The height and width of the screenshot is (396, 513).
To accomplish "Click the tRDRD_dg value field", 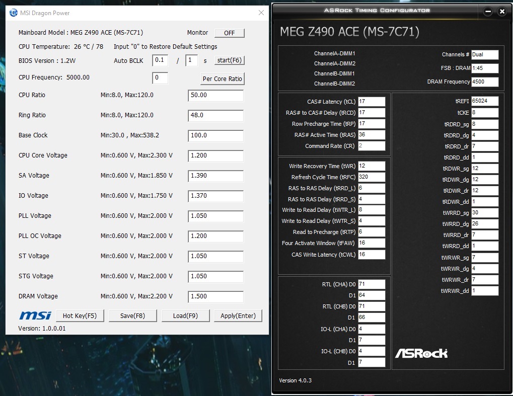I will click(485, 135).
